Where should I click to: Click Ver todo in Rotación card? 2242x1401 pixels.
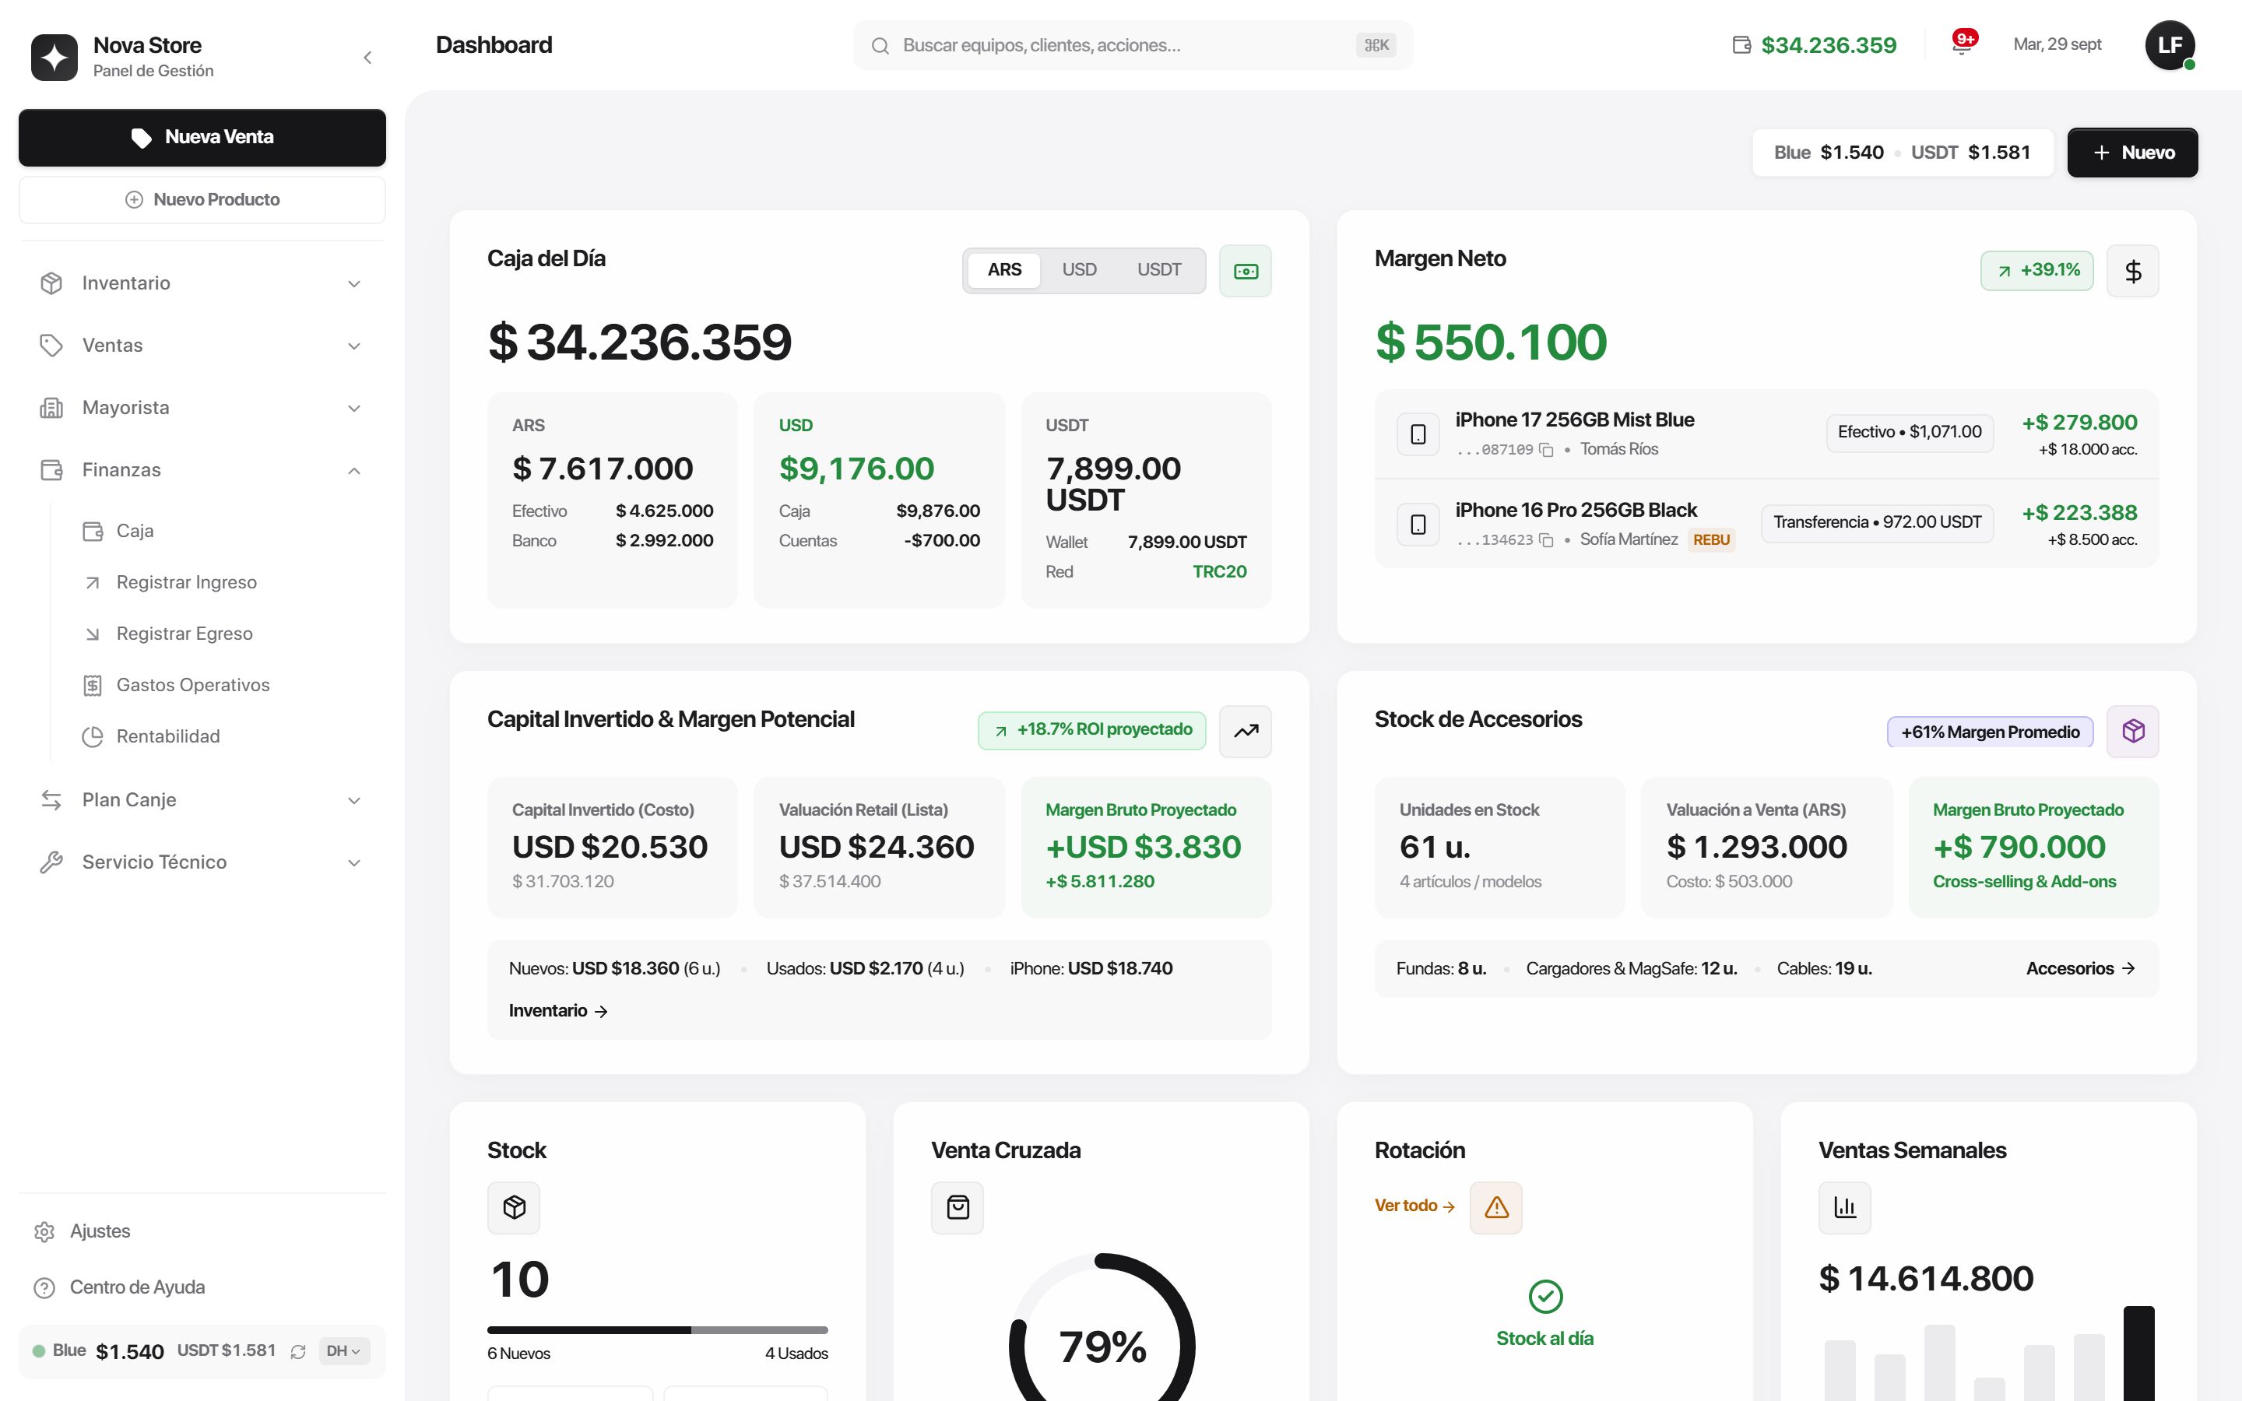[1414, 1206]
